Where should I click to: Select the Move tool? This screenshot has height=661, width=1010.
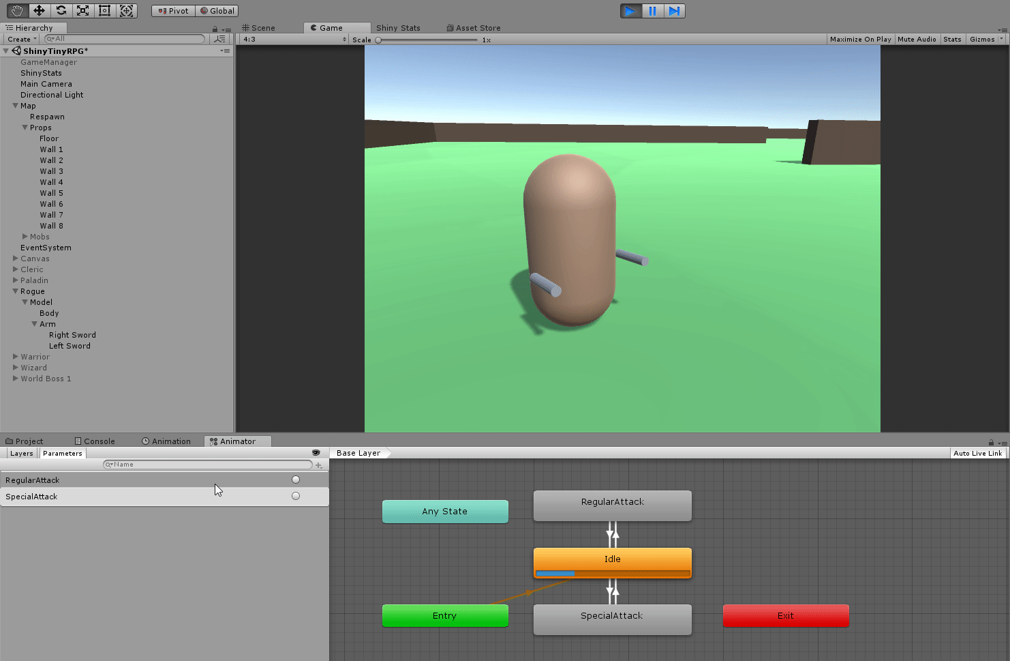click(x=38, y=10)
